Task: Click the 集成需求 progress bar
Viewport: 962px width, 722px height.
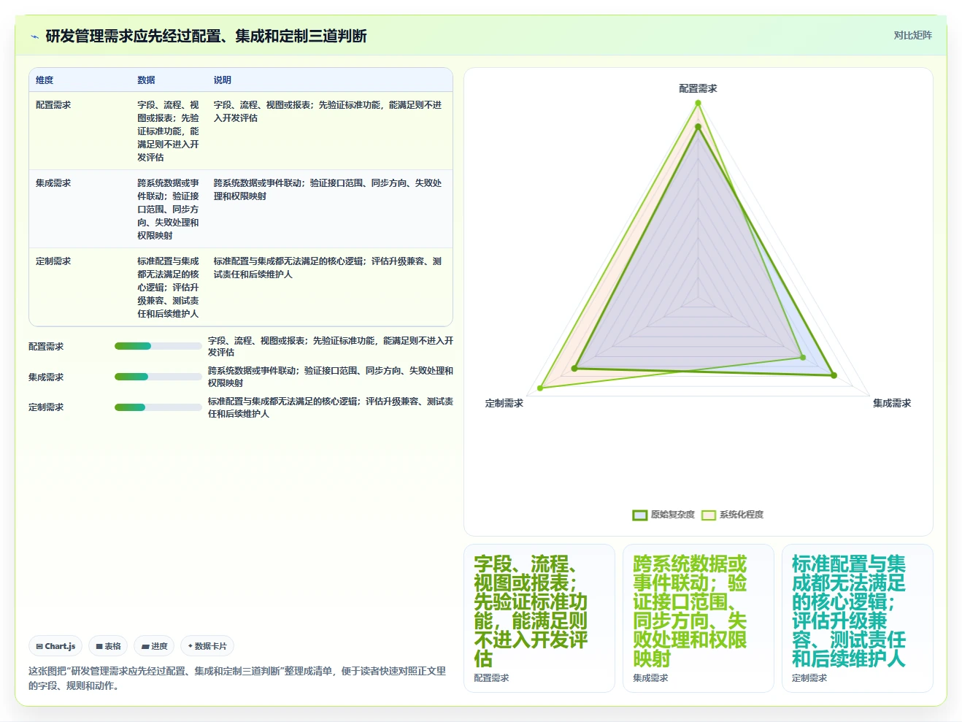Action: point(158,377)
